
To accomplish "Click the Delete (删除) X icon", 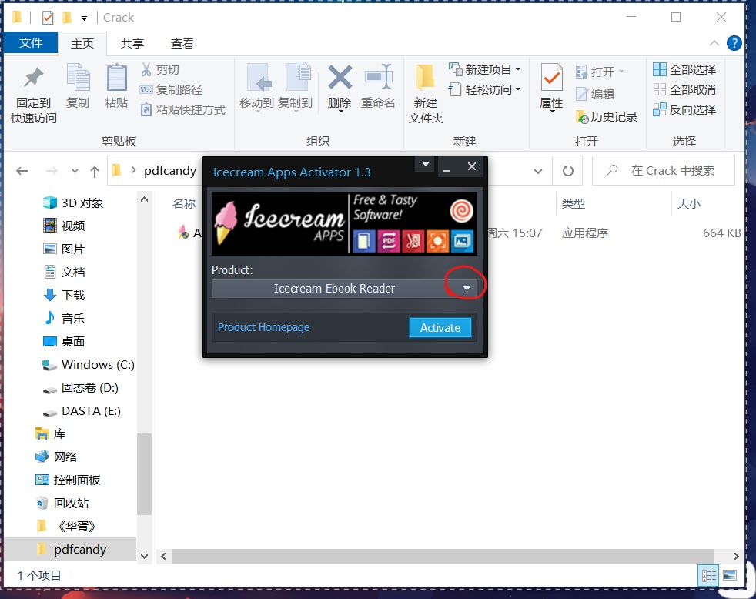I will pyautogui.click(x=340, y=77).
